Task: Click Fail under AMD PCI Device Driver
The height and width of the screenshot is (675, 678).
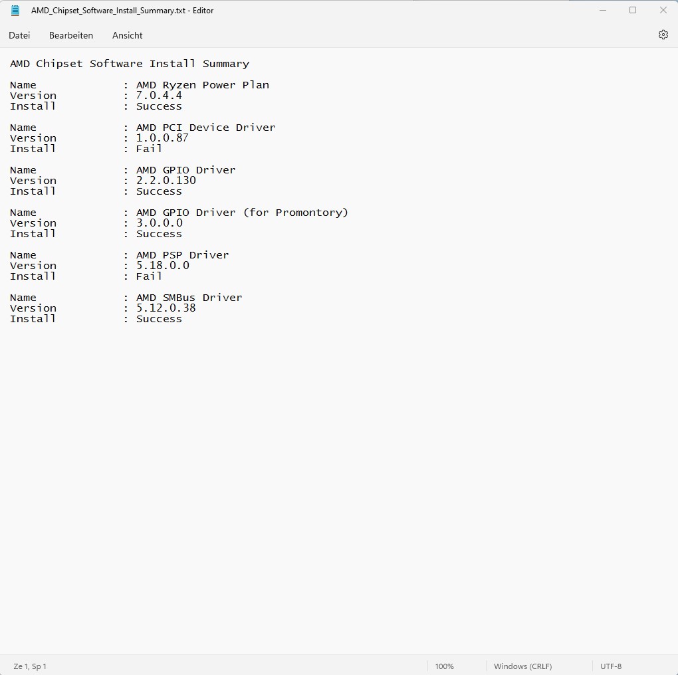Action: 149,149
